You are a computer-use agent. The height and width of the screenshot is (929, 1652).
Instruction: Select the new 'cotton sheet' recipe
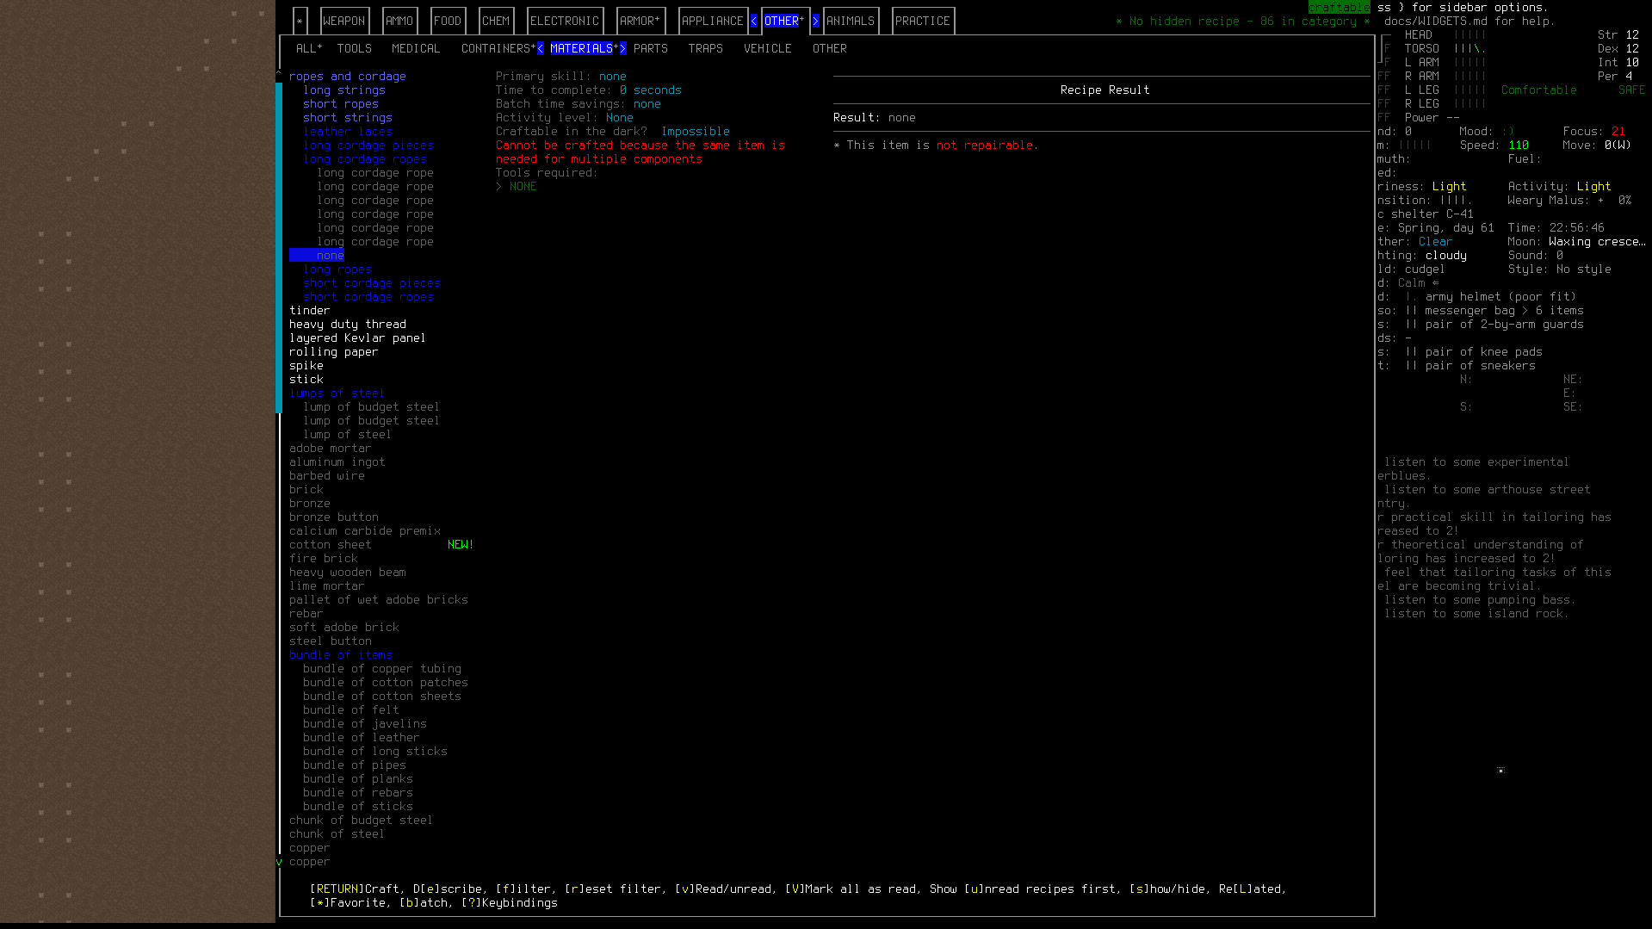click(330, 544)
